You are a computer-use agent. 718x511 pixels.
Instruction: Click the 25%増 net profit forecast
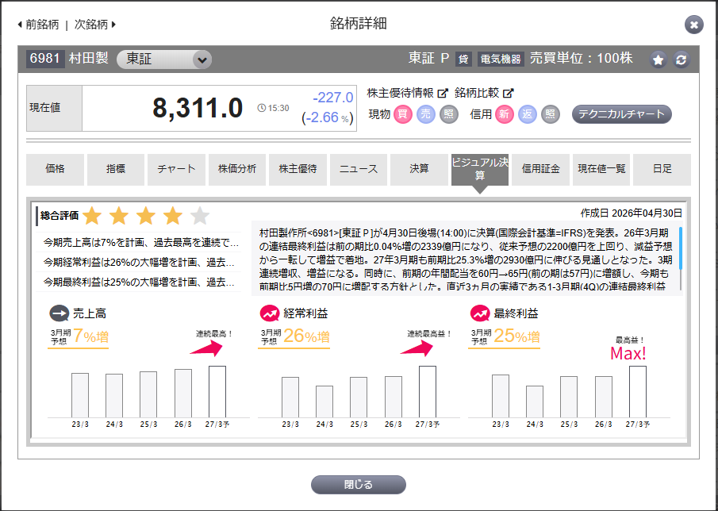[x=516, y=337]
